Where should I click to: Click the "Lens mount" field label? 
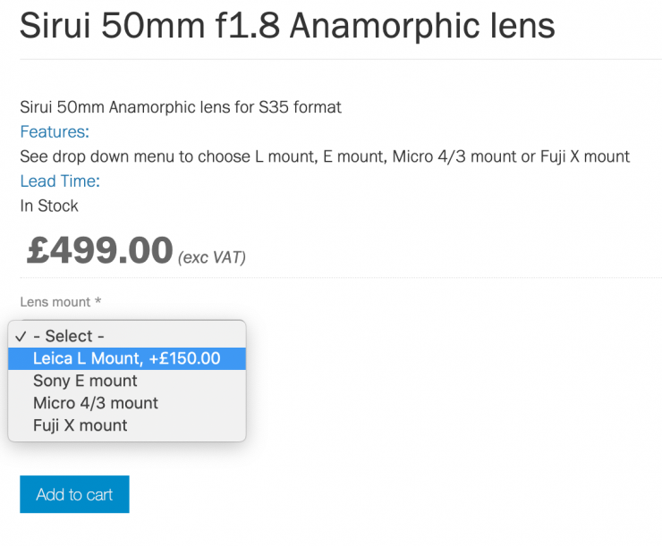[55, 302]
